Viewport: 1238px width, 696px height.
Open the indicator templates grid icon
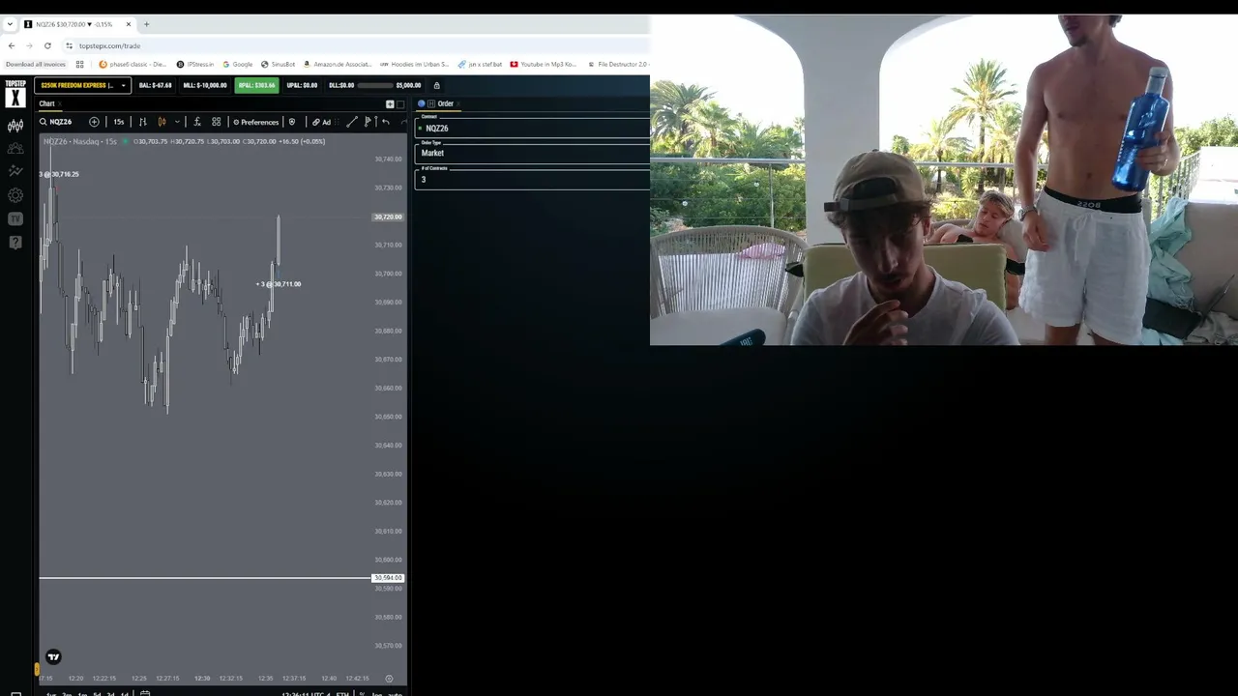coord(217,122)
